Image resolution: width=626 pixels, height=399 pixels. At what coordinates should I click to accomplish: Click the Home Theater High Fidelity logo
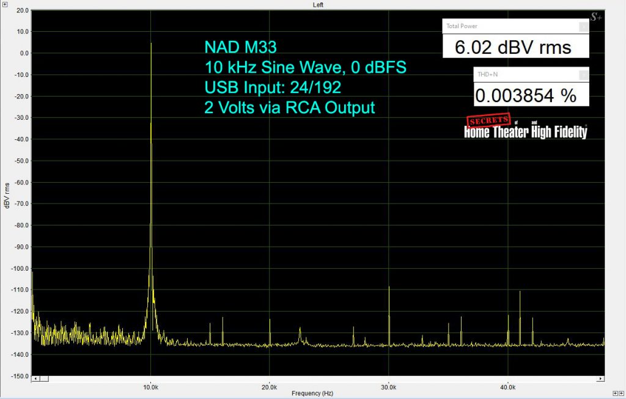click(525, 131)
